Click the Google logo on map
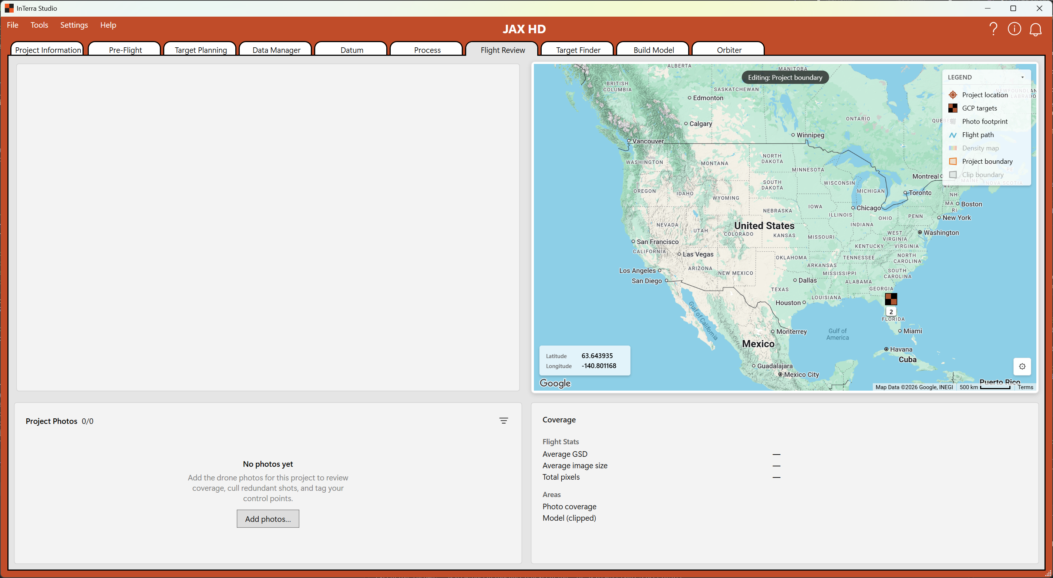Screen dimensions: 1053x578 click(x=555, y=383)
